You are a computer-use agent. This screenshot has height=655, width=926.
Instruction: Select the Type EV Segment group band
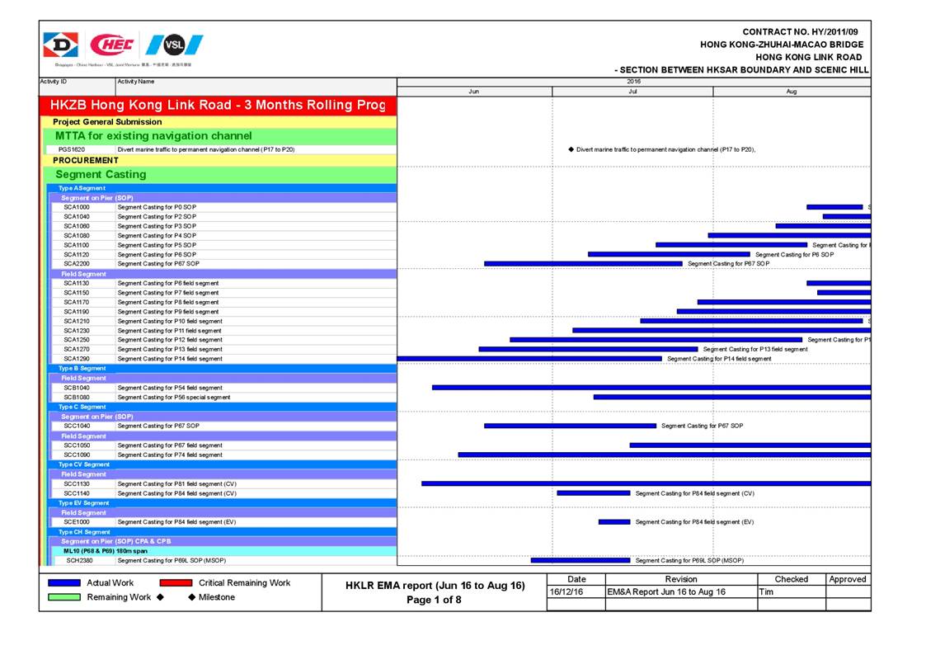click(x=222, y=503)
